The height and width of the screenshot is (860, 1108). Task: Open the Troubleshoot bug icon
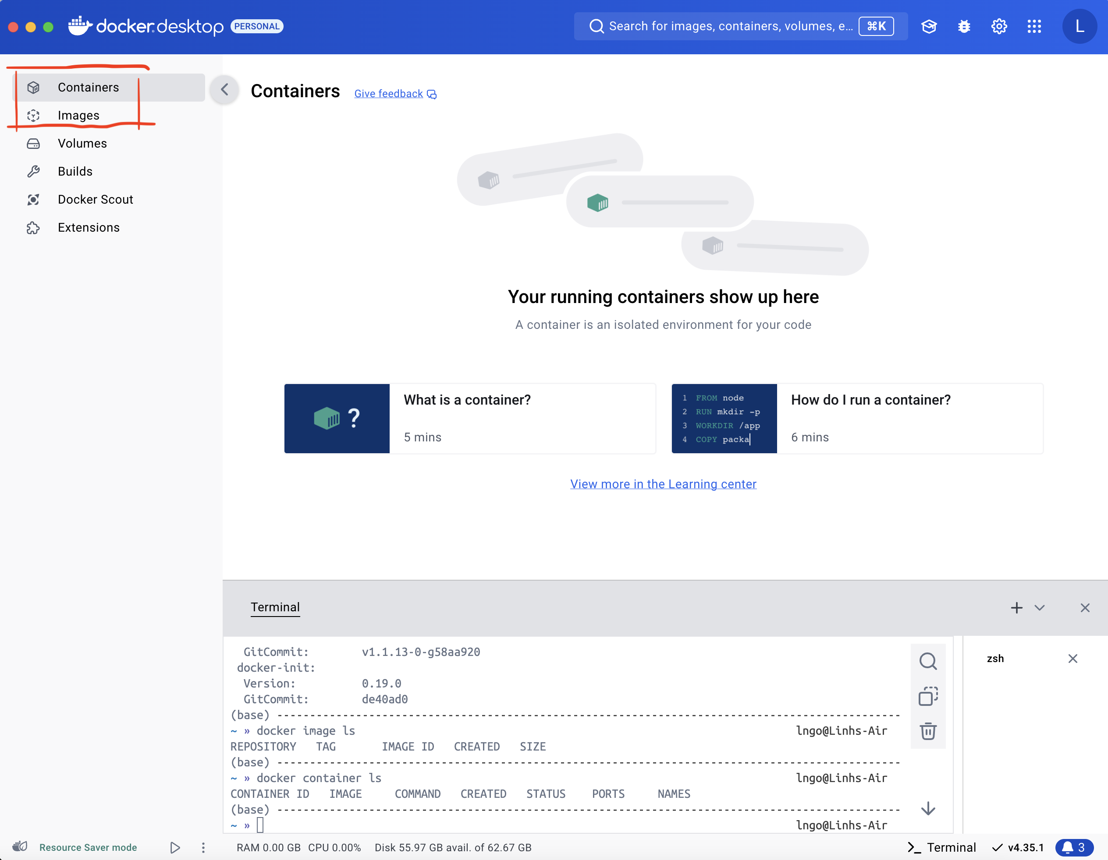[x=964, y=26]
